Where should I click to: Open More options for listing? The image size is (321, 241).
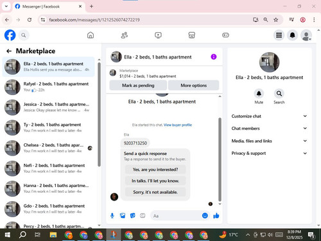point(194,85)
